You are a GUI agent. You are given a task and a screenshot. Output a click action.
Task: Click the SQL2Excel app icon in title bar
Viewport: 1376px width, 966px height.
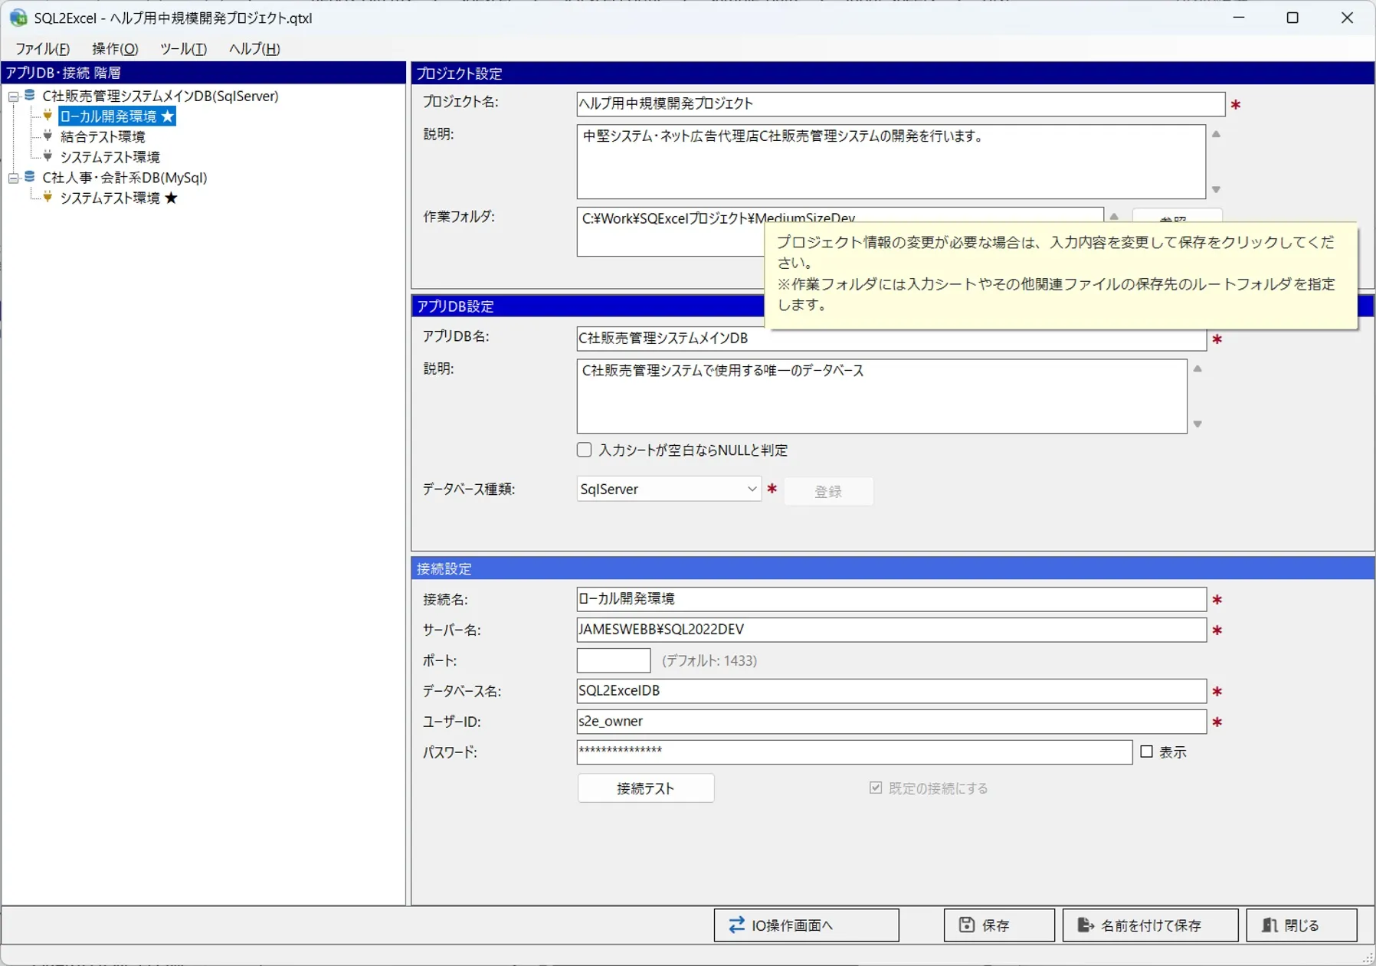point(18,18)
